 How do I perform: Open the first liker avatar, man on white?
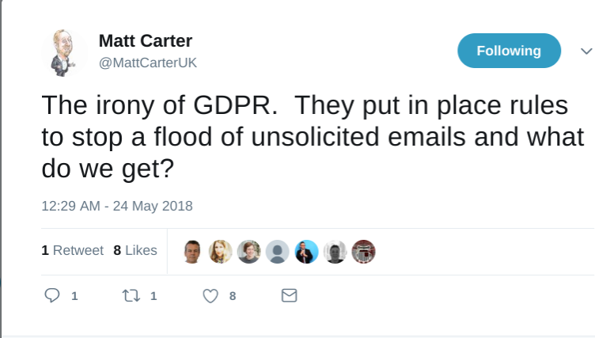[191, 252]
